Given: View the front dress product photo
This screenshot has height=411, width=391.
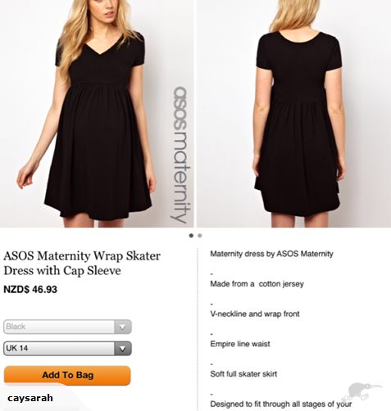Looking at the screenshot, I should [97, 114].
